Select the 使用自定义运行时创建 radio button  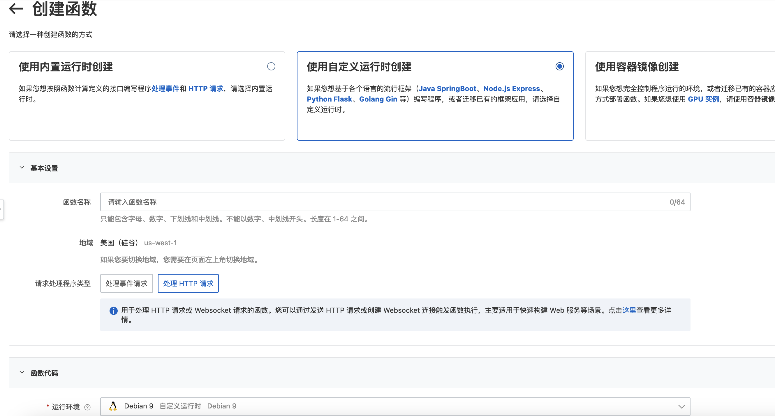tap(559, 66)
